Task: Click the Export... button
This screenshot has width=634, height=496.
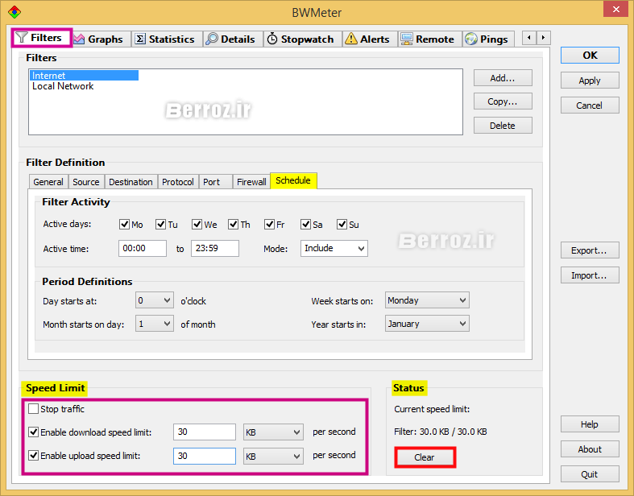Action: coord(590,250)
